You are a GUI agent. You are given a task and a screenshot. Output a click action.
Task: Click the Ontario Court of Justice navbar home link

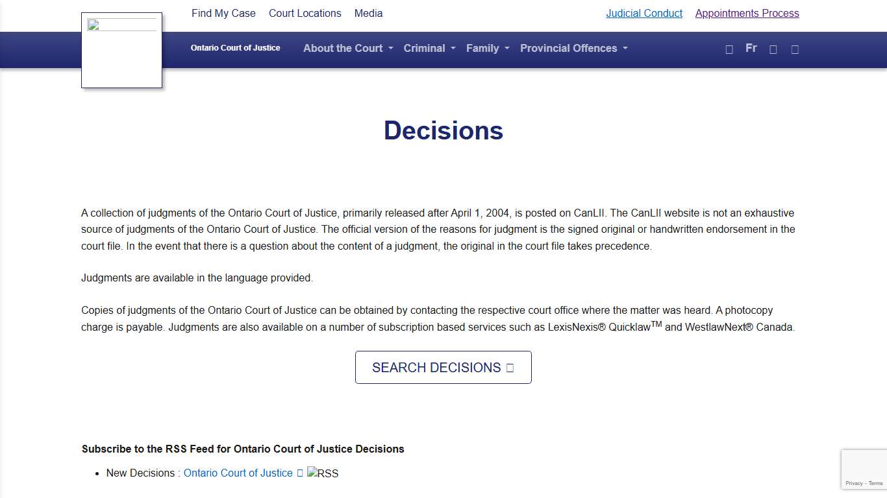pos(235,48)
